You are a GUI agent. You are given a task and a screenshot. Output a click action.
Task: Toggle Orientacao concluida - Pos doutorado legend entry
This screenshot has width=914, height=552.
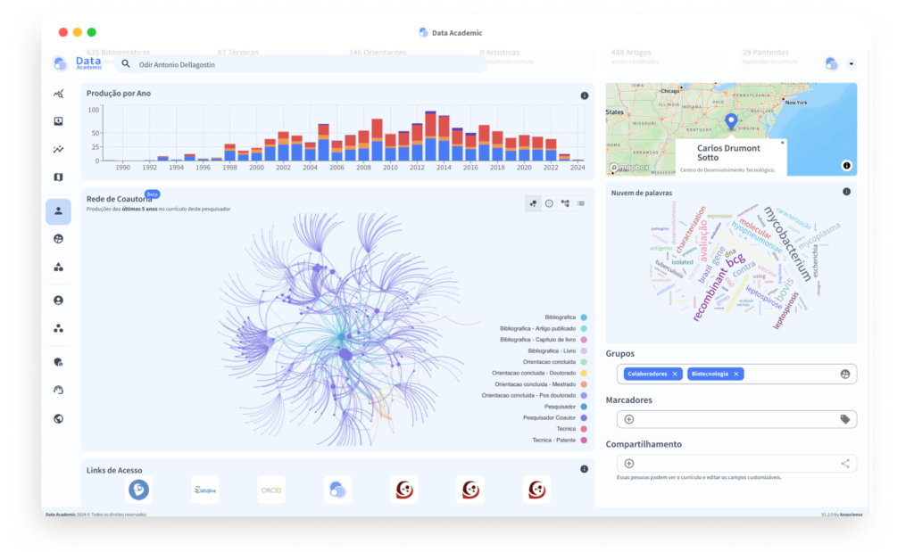(x=534, y=395)
